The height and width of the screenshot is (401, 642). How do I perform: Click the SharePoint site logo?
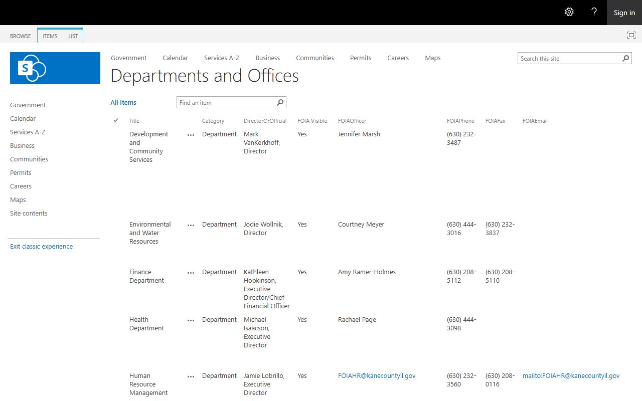coord(55,68)
